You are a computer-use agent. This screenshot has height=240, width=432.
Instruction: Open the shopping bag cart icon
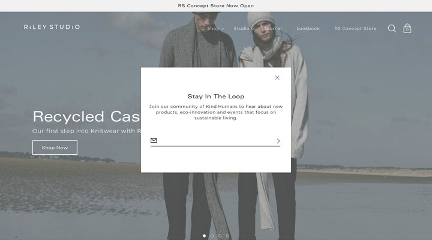click(407, 28)
